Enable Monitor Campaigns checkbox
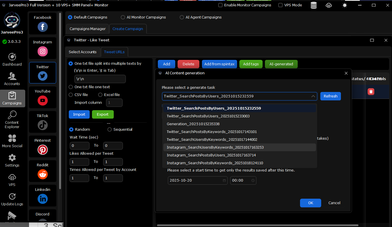The image size is (392, 227). coord(221,5)
